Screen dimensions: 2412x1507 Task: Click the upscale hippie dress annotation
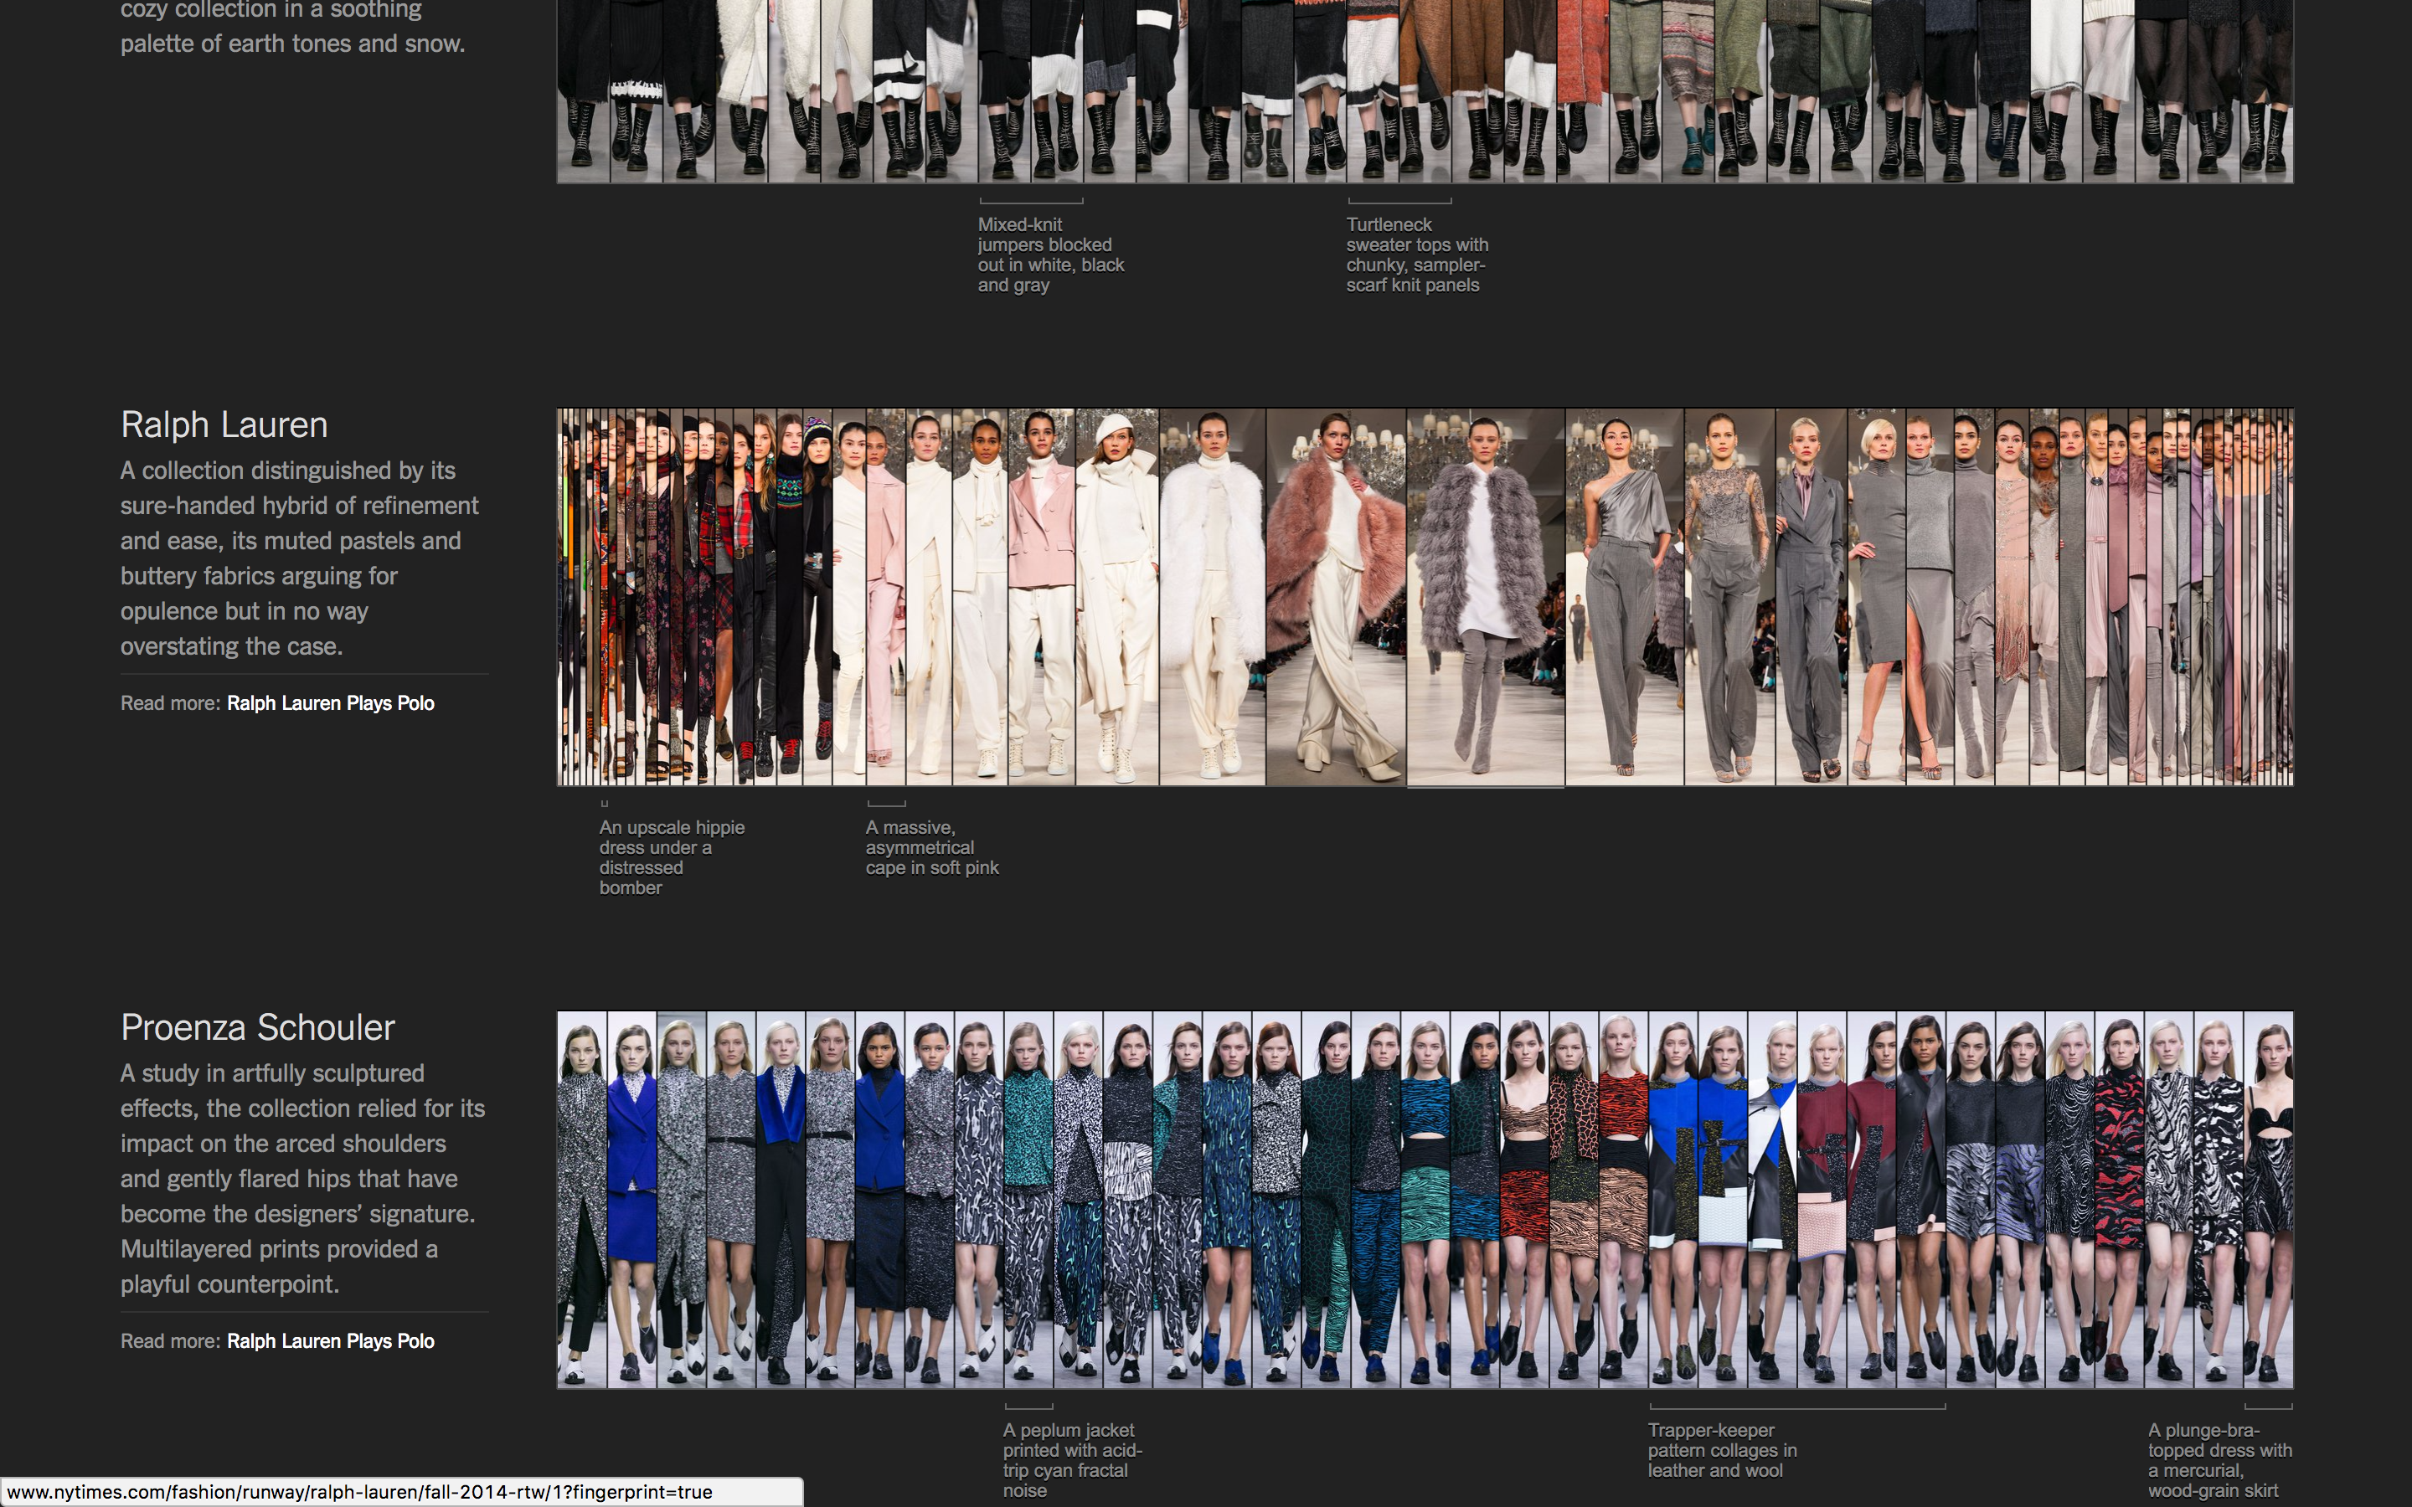673,857
